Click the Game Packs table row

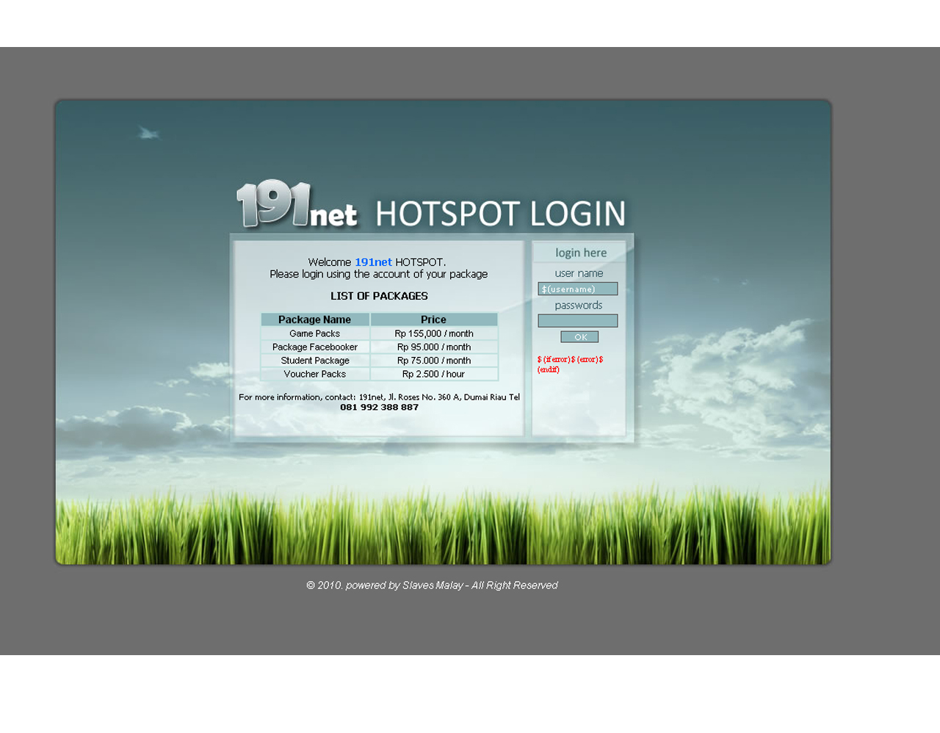pos(314,333)
